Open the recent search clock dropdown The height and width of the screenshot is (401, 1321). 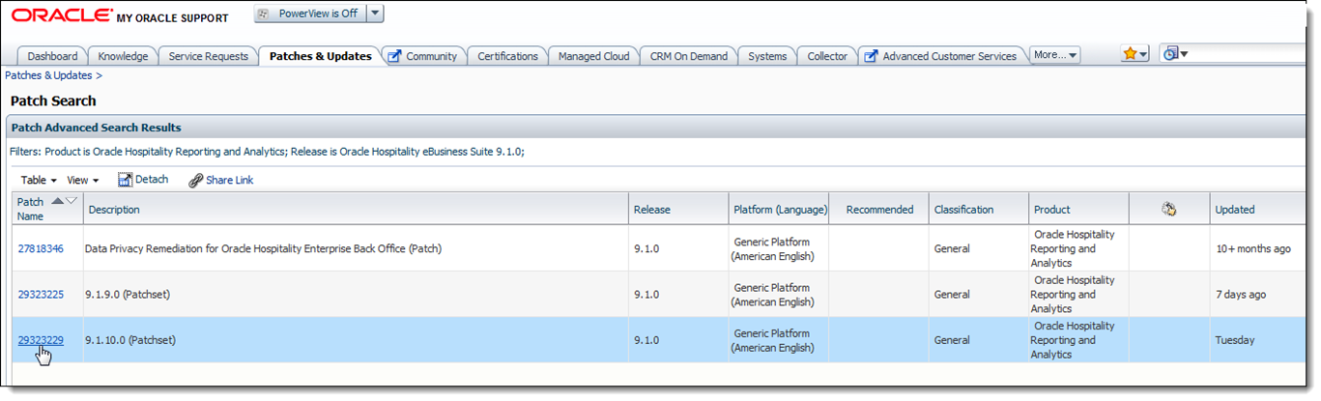pyautogui.click(x=1175, y=54)
